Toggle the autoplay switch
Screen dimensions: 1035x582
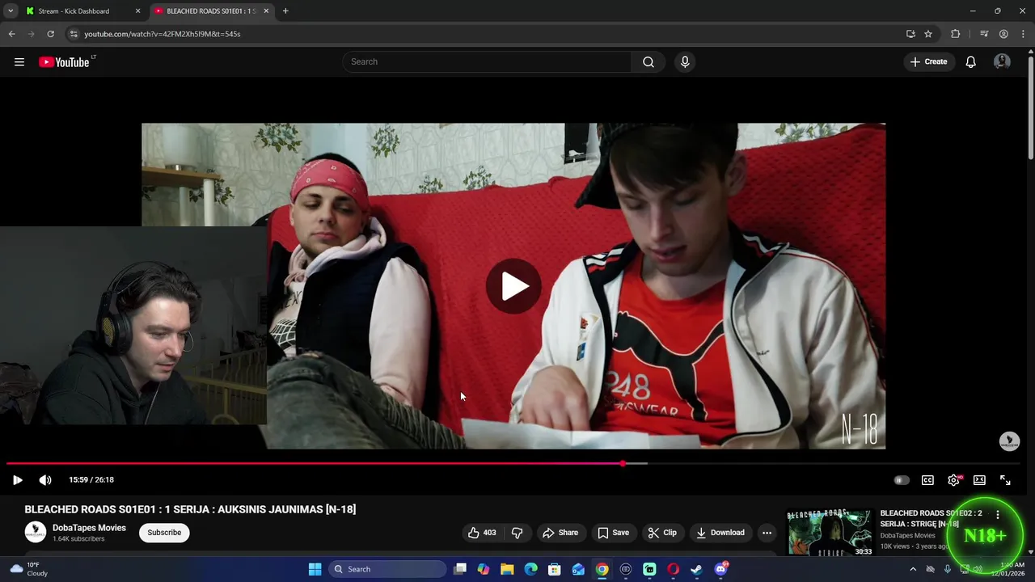[901, 480]
